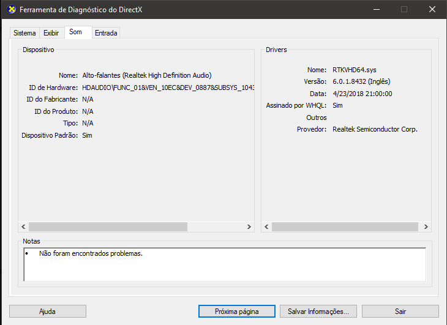The width and height of the screenshot is (447, 325).
Task: Click provider 'Realtek Semiconductor Corp.'
Action: [375, 129]
